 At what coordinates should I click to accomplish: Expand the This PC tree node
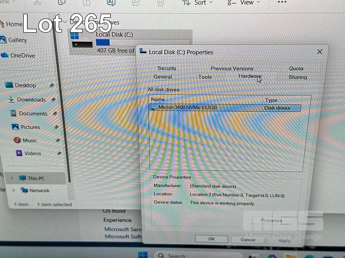coord(12,178)
